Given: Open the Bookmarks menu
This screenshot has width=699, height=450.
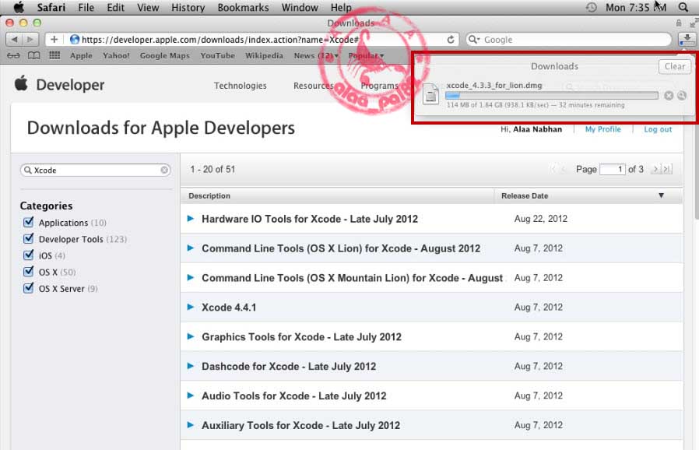Looking at the screenshot, I should pyautogui.click(x=243, y=8).
